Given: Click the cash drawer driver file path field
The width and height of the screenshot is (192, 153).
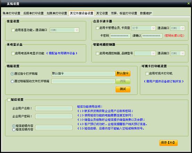Looking at the screenshot, I should [83, 81].
